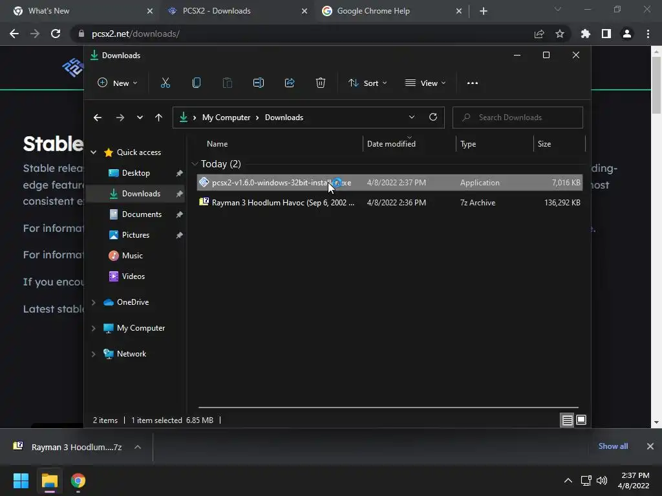The image size is (662, 496).
Task: Close the Chrome downloads bar
Action: [650, 446]
